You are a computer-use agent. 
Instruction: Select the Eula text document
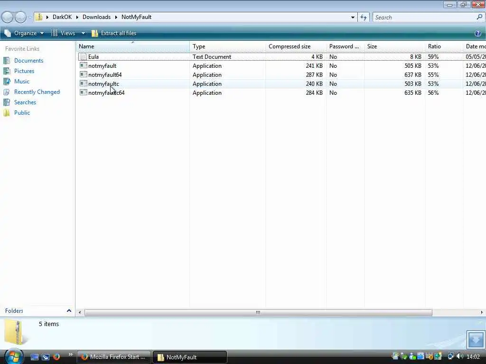[93, 57]
